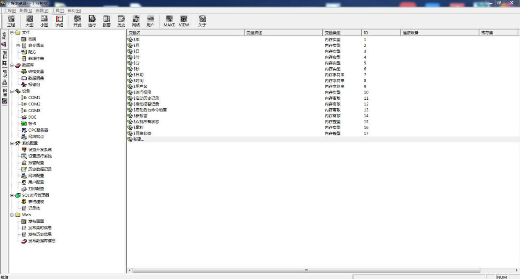This screenshot has height=279, width=520.
Task: Launch VIEW from the toolbar
Action: 184,21
